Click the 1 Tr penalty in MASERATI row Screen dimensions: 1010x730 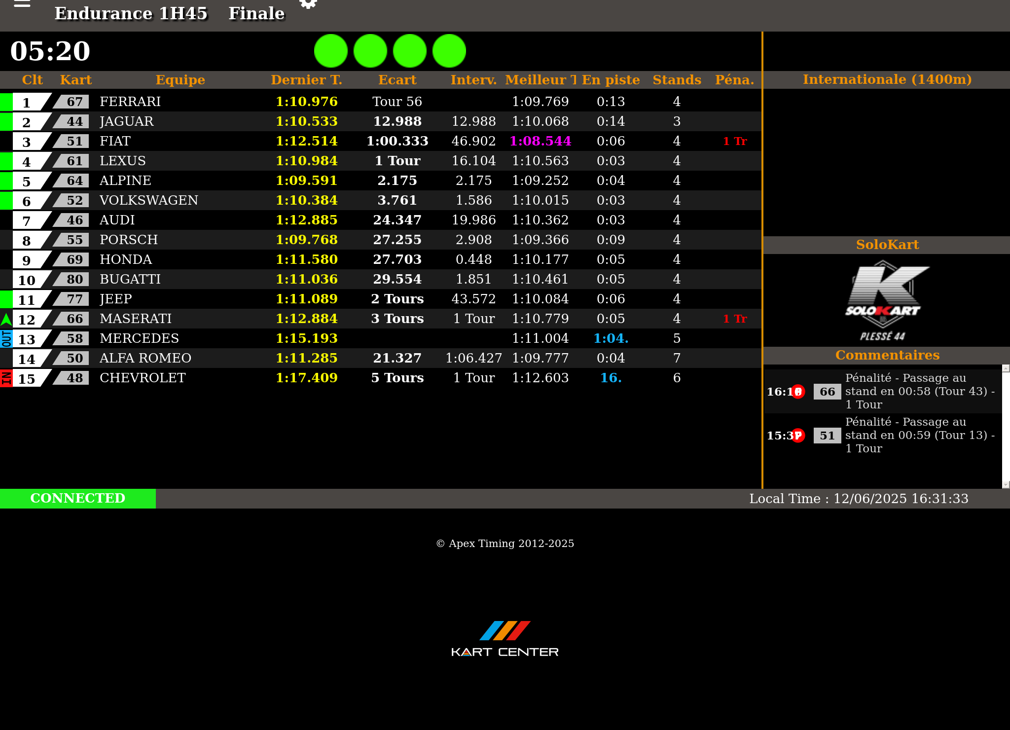735,319
